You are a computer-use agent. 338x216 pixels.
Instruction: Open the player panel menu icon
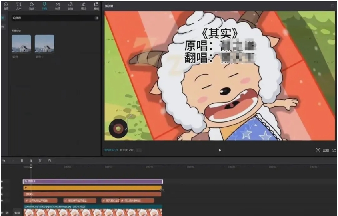(x=332, y=6)
